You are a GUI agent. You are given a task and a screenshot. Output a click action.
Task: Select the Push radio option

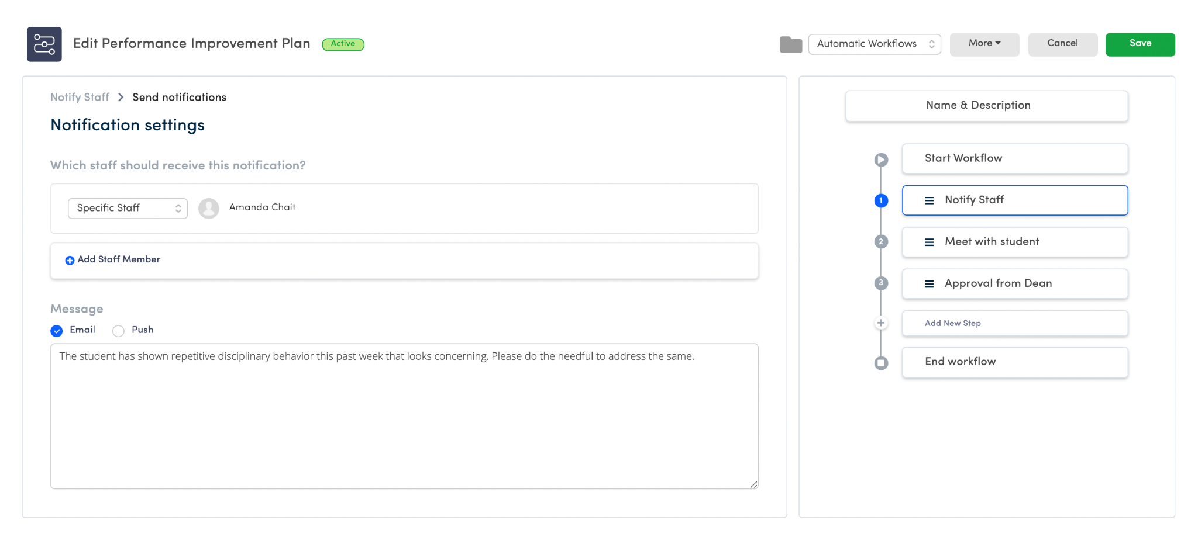point(118,331)
